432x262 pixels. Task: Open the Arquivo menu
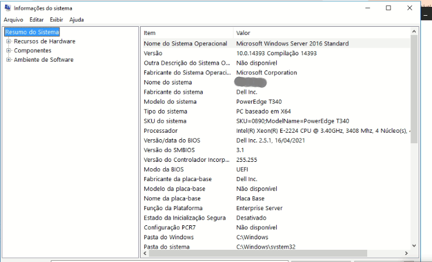click(13, 20)
